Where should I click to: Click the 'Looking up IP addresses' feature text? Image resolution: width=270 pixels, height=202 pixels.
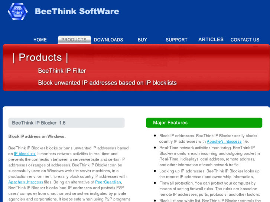click(x=209, y=174)
